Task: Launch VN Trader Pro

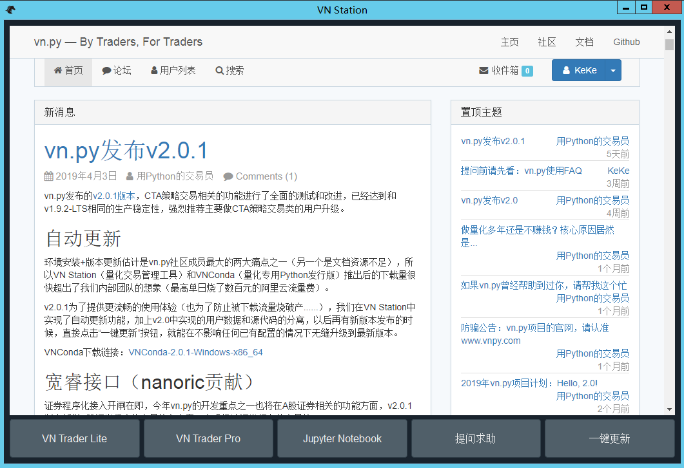Action: click(208, 438)
